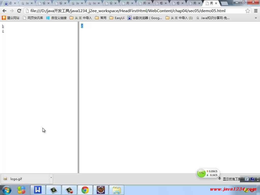
Task: Close the currently active tab
Action: pos(216,3)
